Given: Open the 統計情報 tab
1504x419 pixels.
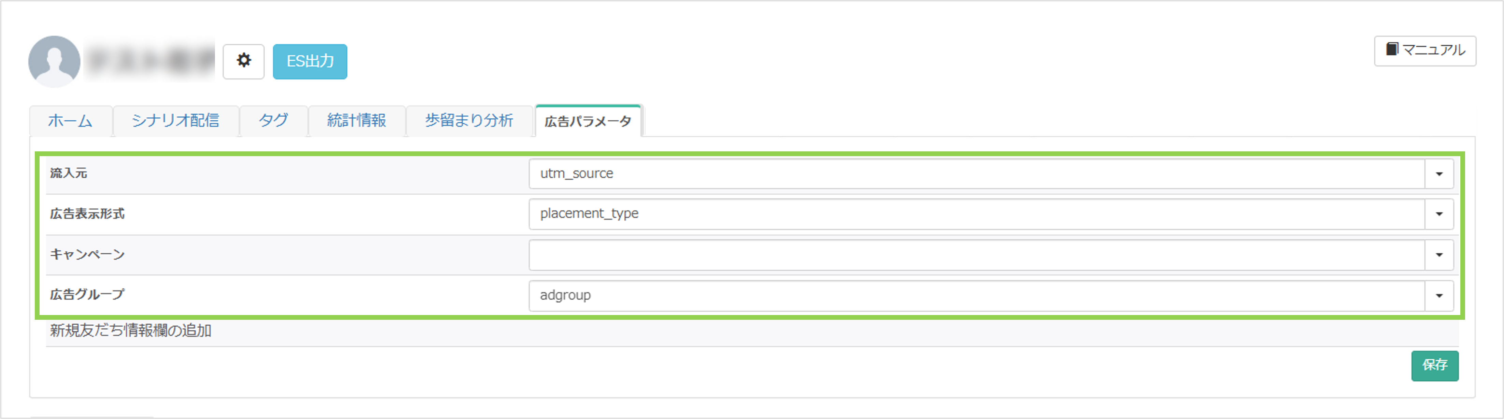Looking at the screenshot, I should [x=356, y=121].
